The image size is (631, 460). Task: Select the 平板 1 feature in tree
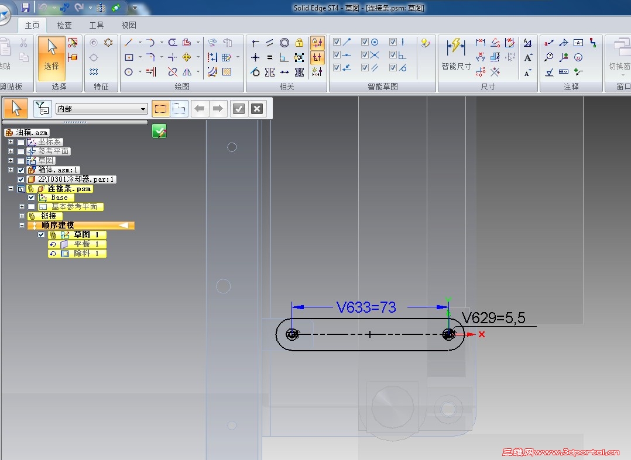pyautogui.click(x=77, y=244)
